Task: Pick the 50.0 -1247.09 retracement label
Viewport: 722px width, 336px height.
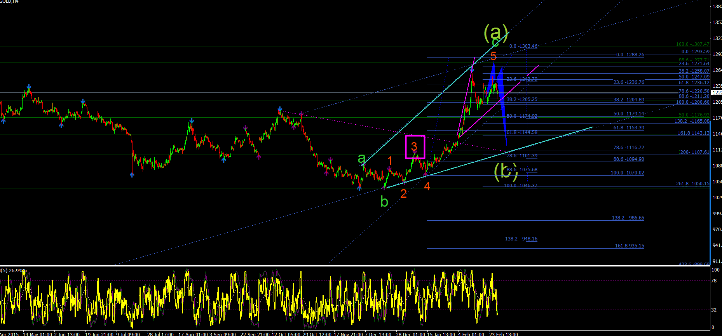Action: pos(694,77)
